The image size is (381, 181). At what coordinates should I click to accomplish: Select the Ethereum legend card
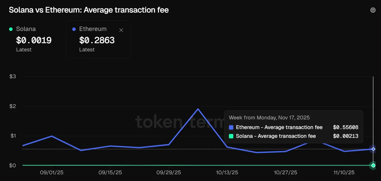[x=98, y=39]
